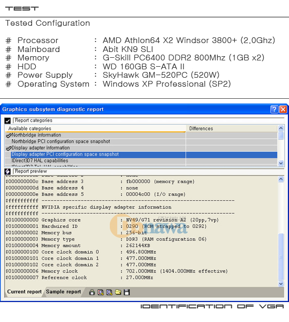The width and height of the screenshot is (289, 322).
Task: Open a report with the folder icon
Action: [118, 292]
